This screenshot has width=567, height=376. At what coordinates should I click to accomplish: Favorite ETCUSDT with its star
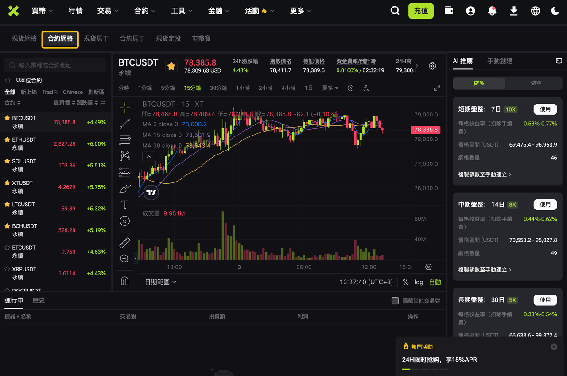click(x=7, y=248)
